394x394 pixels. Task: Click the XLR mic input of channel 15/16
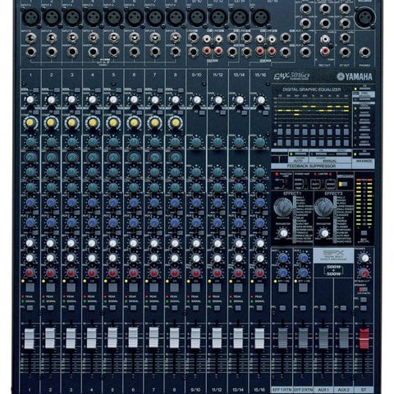coord(260,17)
